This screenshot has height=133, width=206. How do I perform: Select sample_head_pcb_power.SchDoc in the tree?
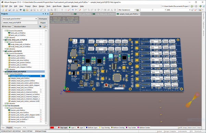pos(23,81)
